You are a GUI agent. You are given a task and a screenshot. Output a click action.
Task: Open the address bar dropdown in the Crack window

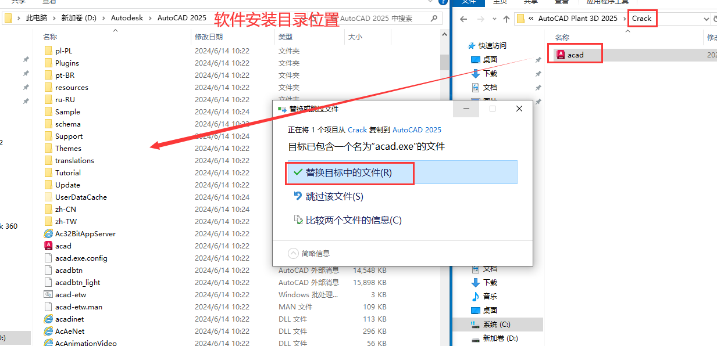[705, 19]
